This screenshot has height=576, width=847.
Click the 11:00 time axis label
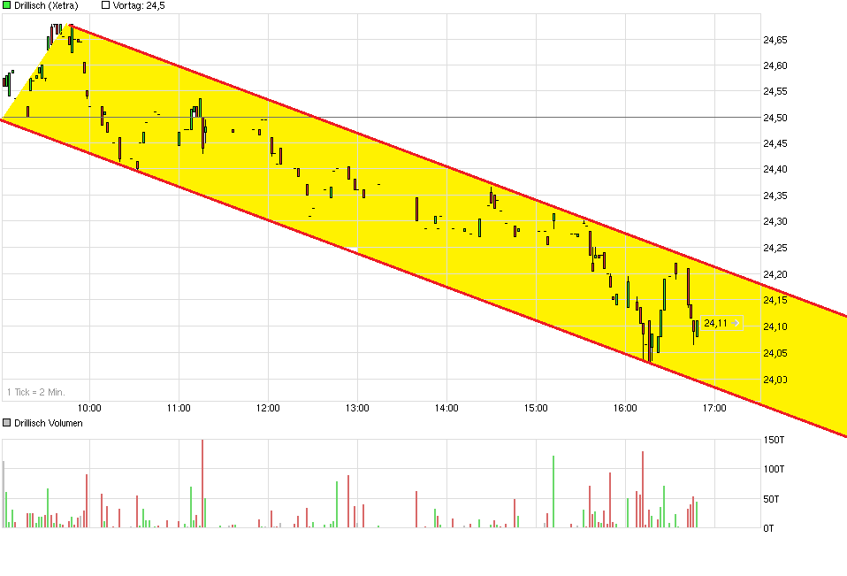(x=179, y=408)
